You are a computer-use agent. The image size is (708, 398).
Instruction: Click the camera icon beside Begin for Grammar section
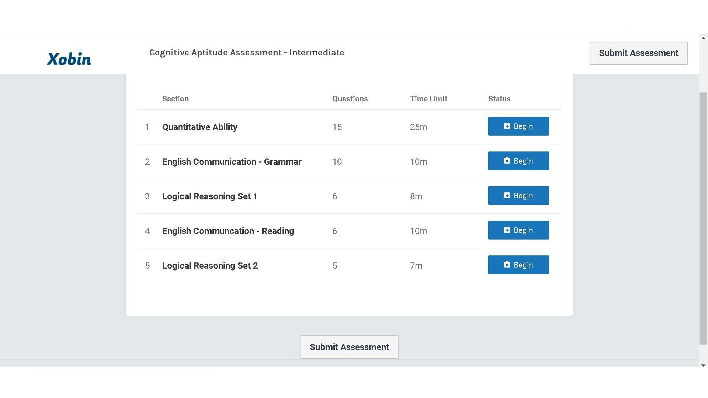[508, 161]
